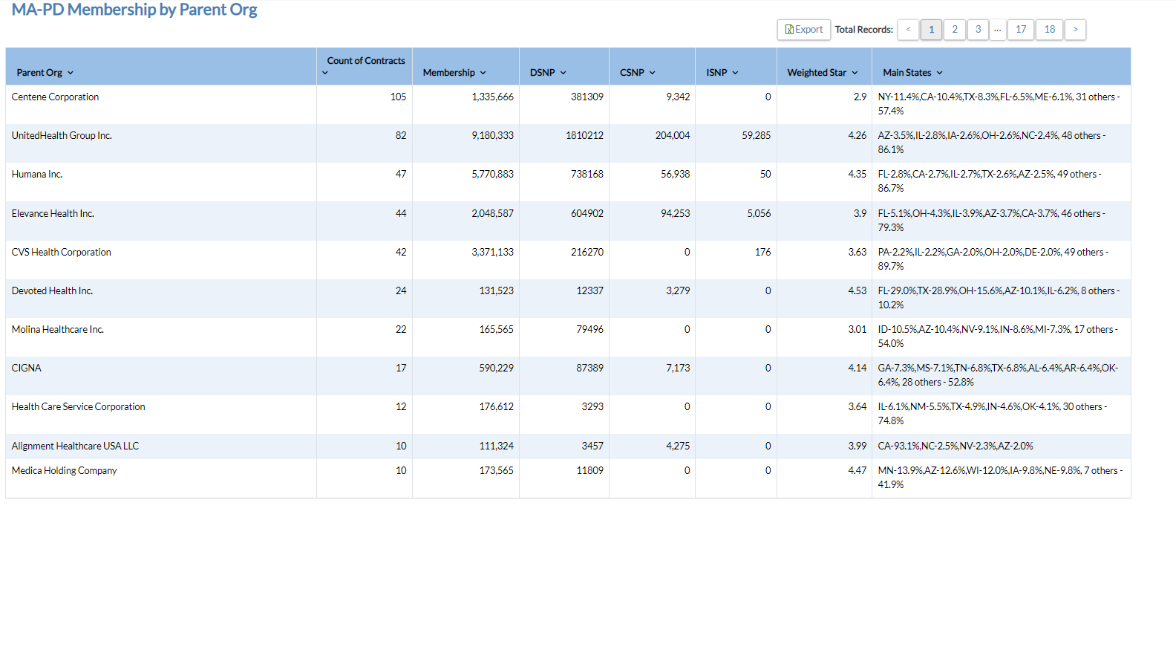Jump to page 3

(978, 30)
